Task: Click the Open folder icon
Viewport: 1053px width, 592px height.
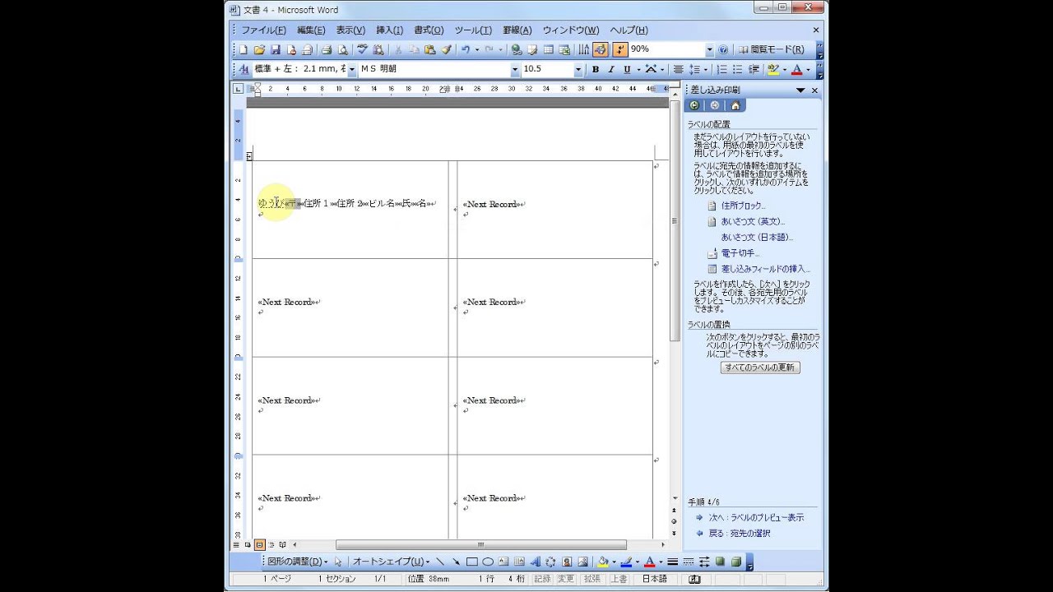Action: pos(259,50)
